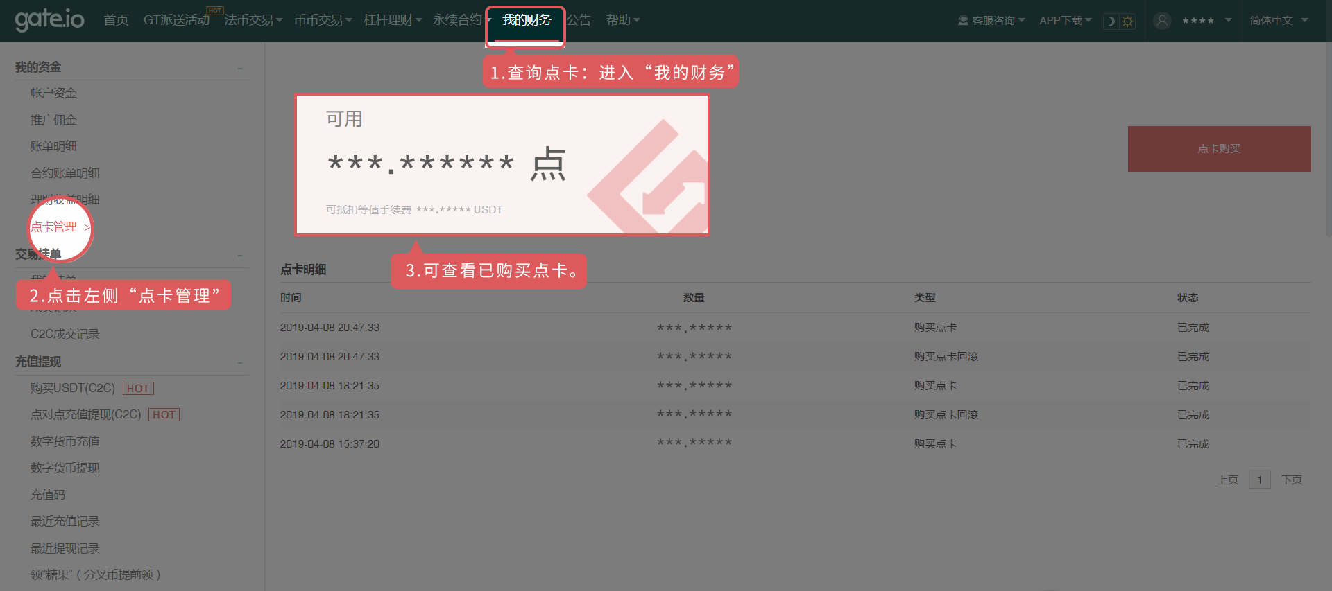The image size is (1332, 591).
Task: Click the 客服咨询 headset icon
Action: click(x=963, y=21)
